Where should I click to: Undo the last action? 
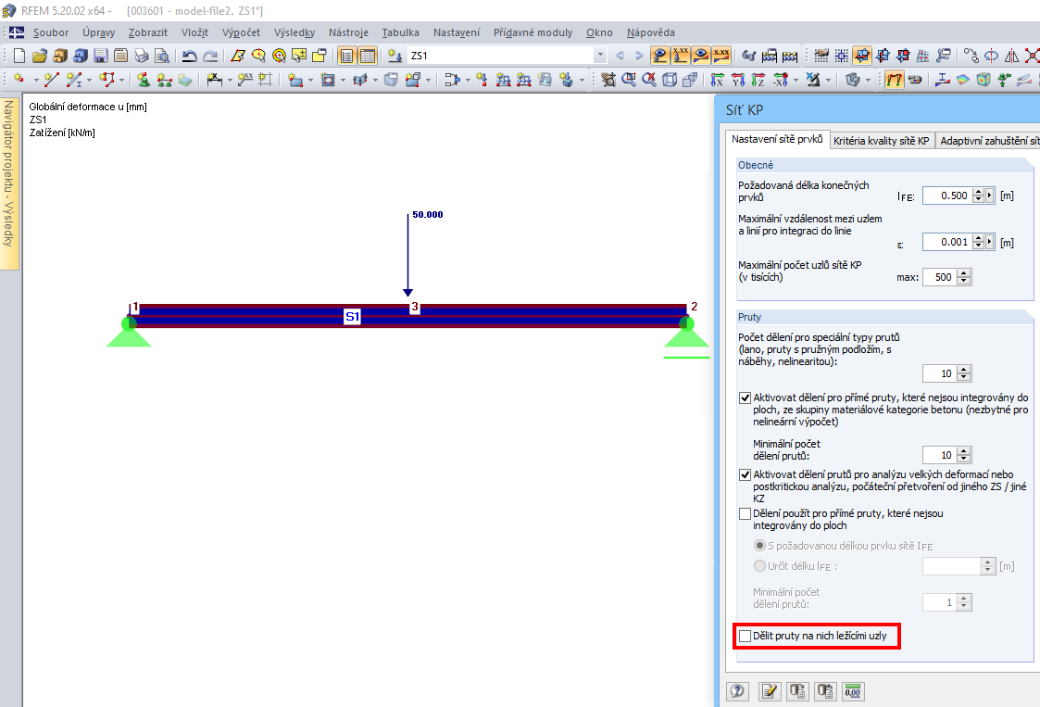click(190, 56)
